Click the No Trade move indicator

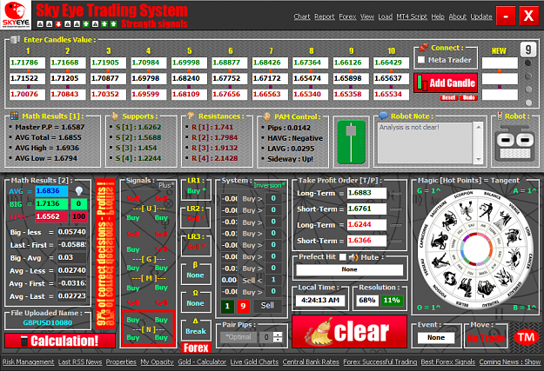[x=486, y=338]
